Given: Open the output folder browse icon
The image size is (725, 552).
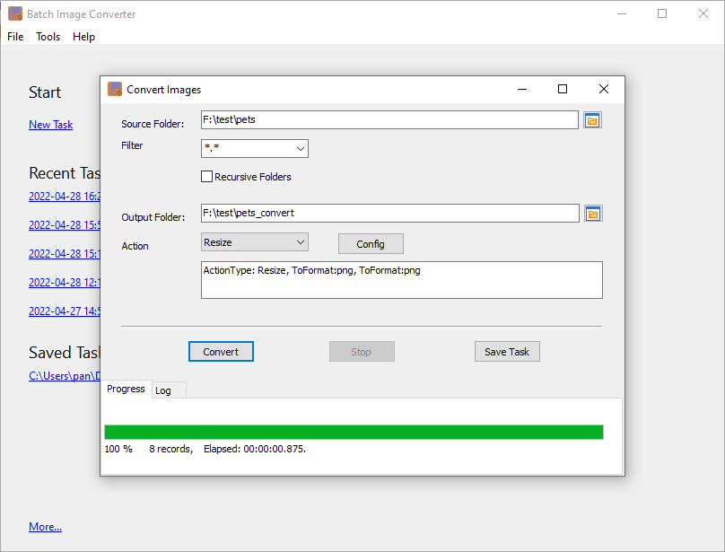Looking at the screenshot, I should tap(592, 213).
